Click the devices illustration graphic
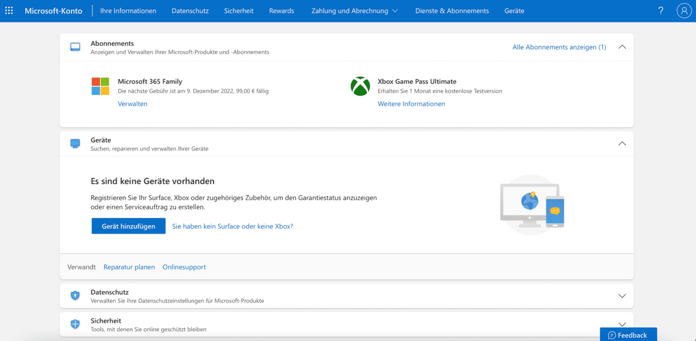This screenshot has width=696, height=341. point(532,205)
